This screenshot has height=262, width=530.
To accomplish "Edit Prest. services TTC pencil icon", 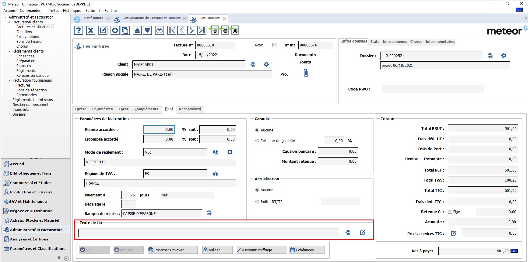I will point(454,233).
